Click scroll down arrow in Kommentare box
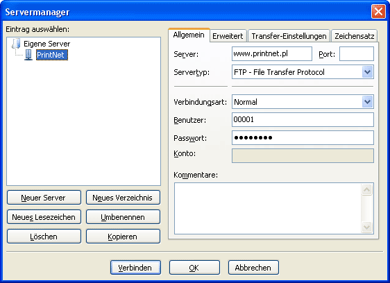 point(367,228)
